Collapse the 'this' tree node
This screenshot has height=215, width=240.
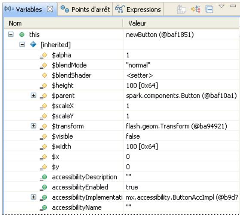pos(11,34)
